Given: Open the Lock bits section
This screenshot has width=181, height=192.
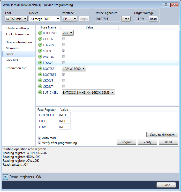Looking at the screenshot, I should (x=12, y=60).
